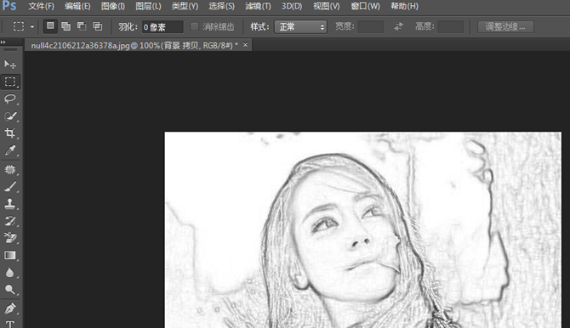The height and width of the screenshot is (328, 570).
Task: Open the 窗口(W) menu
Action: pos(365,6)
